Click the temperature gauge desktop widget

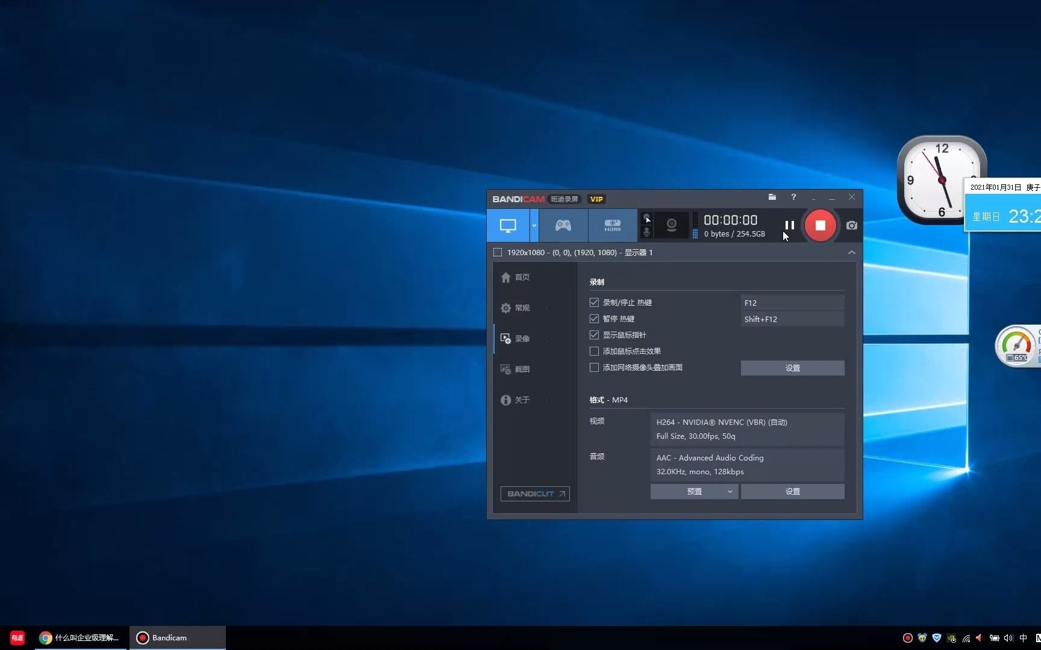pos(1017,345)
